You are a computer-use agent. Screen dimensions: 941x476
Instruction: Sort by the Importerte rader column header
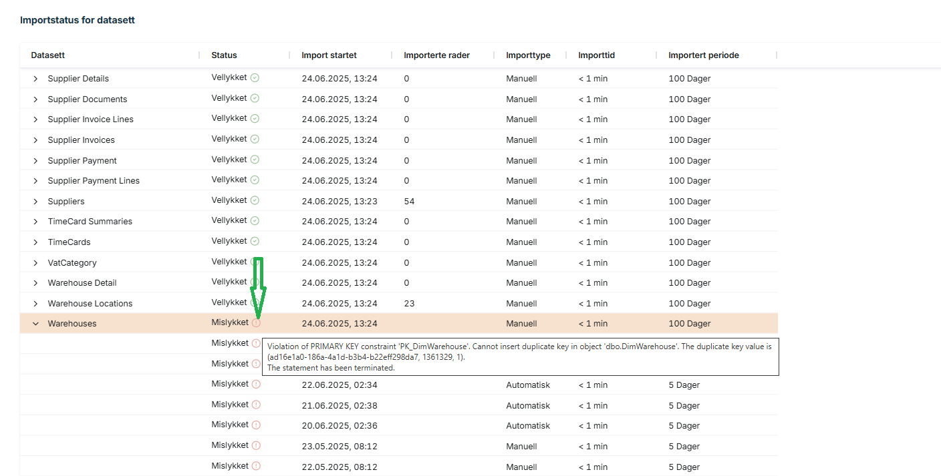437,55
